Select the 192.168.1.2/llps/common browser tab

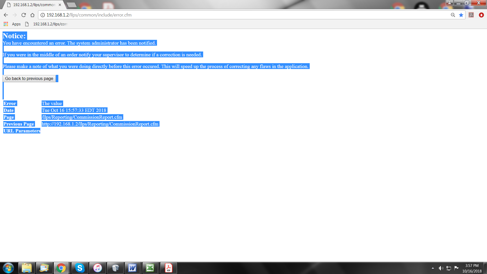[x=34, y=5]
